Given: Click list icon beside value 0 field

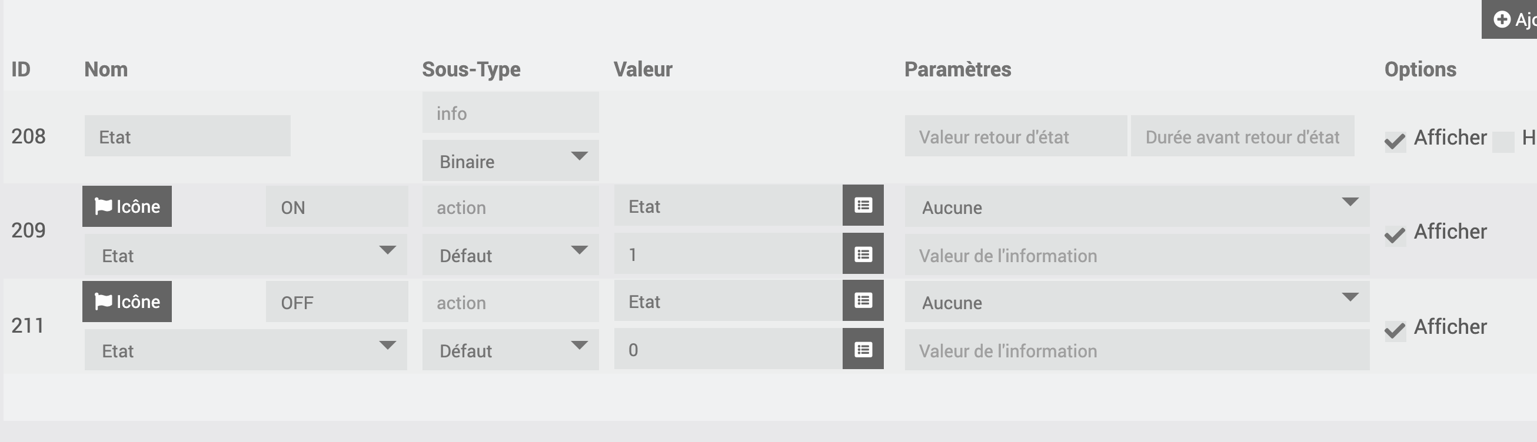Looking at the screenshot, I should click(x=863, y=350).
